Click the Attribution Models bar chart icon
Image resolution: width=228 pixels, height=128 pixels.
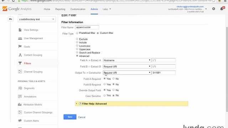tap(20, 104)
